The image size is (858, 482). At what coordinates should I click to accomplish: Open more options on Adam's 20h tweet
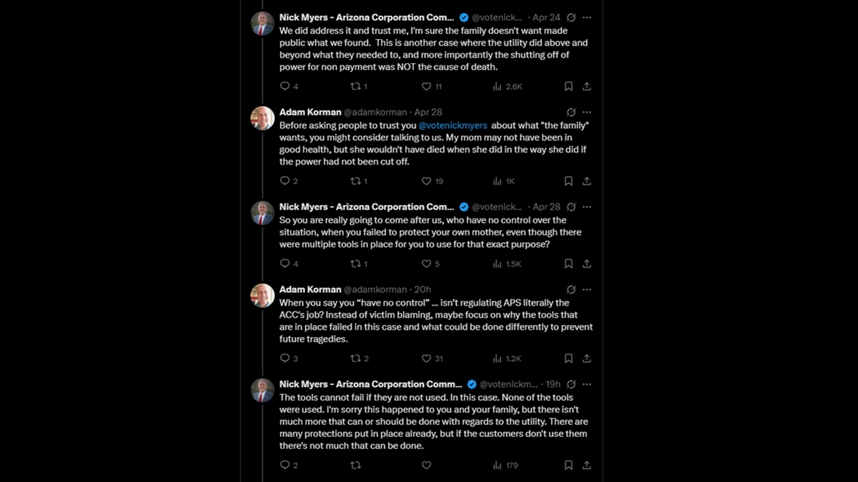[587, 290]
